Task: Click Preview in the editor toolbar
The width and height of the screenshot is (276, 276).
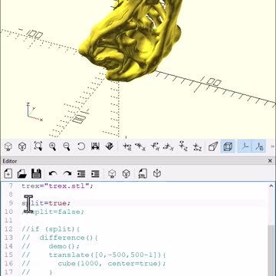Action: 112,174
